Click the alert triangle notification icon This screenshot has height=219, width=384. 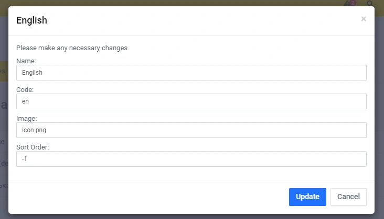[347, 4]
